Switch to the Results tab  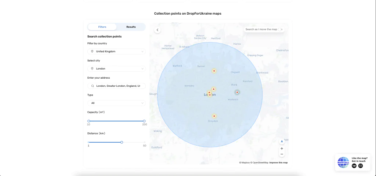click(131, 27)
